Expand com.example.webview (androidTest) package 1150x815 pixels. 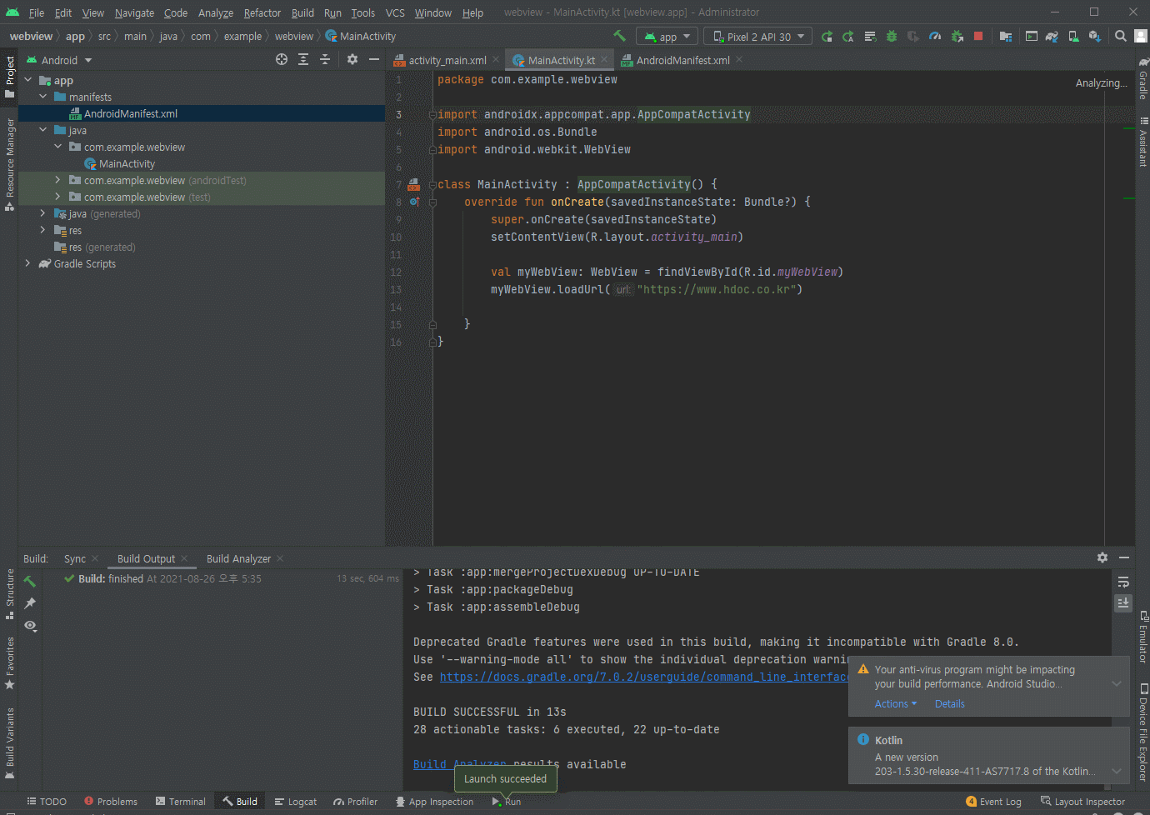[x=57, y=180]
